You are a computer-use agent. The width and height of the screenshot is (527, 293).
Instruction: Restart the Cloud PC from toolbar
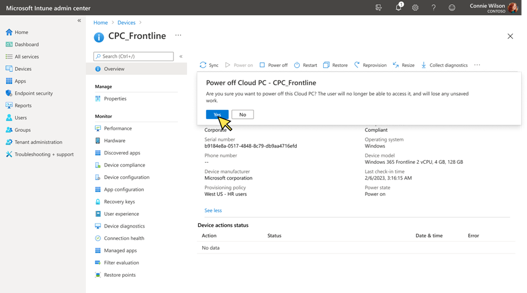[x=305, y=65]
